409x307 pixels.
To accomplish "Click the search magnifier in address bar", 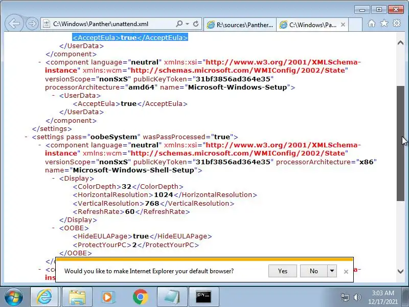I will (179, 24).
